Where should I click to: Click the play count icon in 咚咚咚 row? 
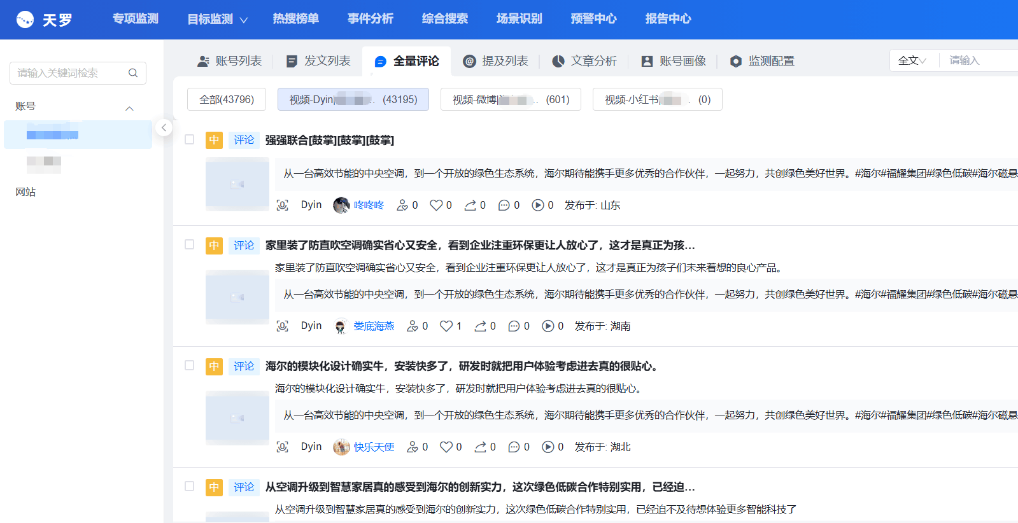click(538, 205)
